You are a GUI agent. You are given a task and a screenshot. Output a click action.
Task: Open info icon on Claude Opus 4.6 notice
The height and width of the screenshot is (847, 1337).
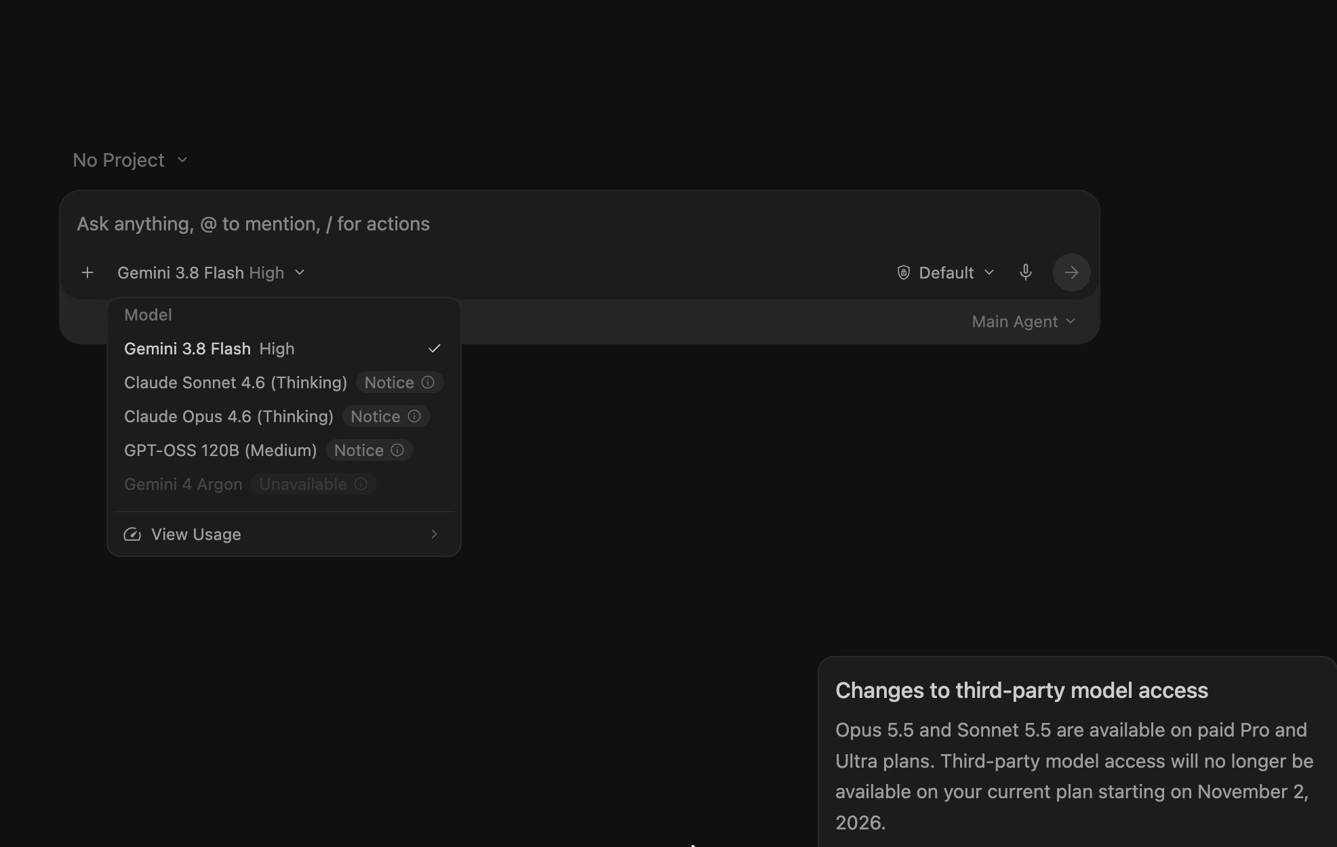tap(414, 416)
